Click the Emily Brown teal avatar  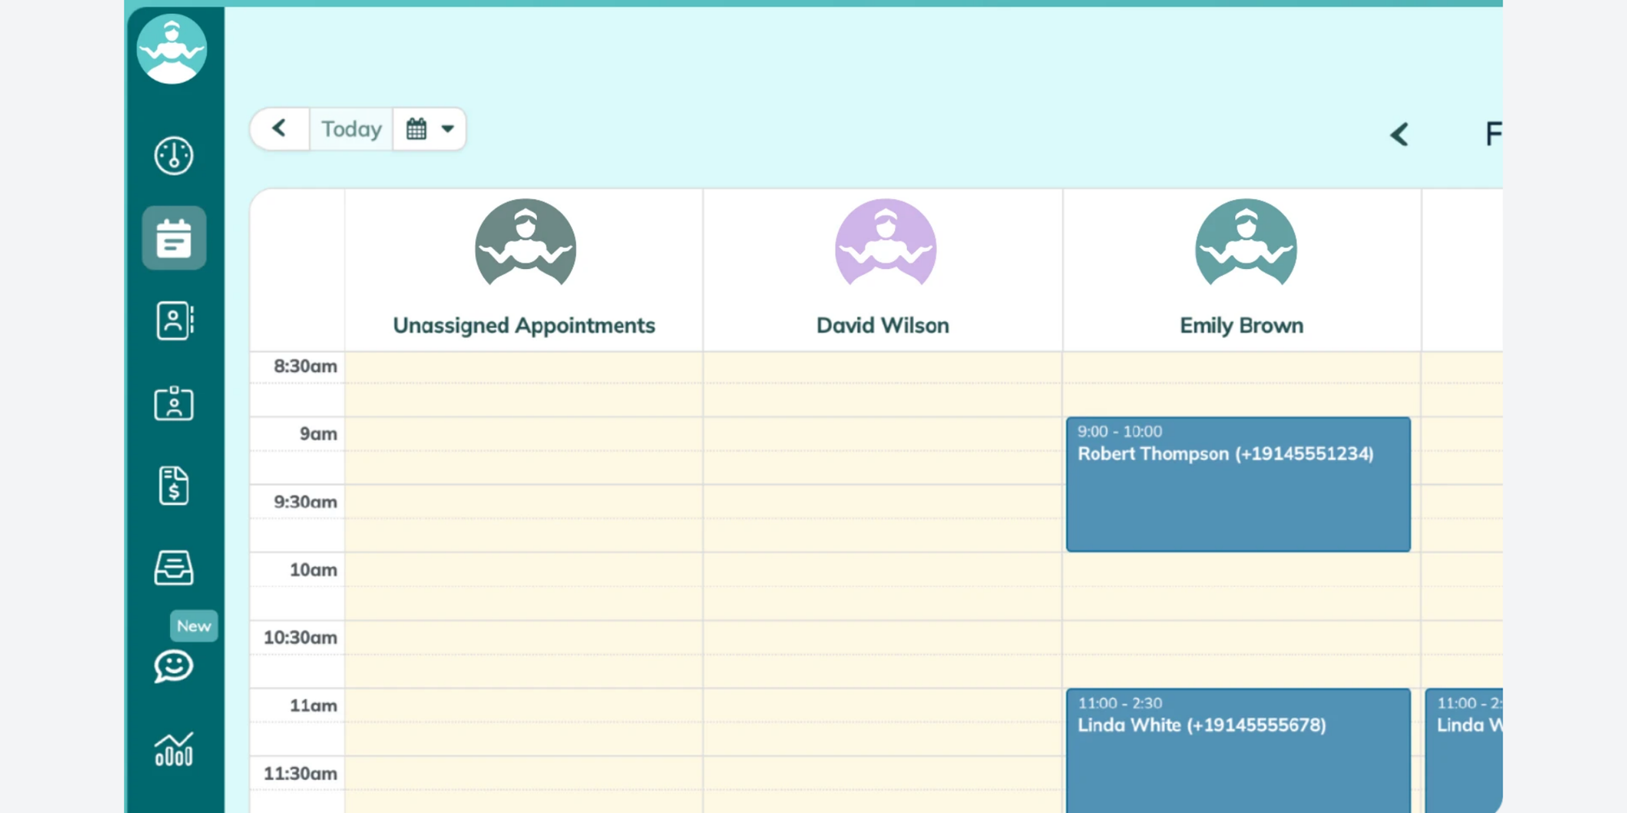pos(1245,244)
